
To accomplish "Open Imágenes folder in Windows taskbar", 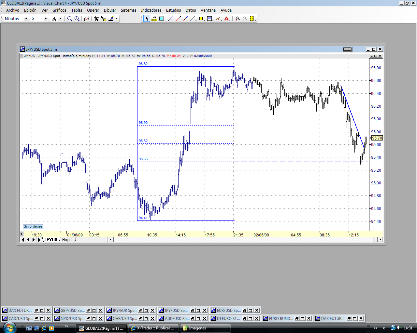I will [x=197, y=328].
